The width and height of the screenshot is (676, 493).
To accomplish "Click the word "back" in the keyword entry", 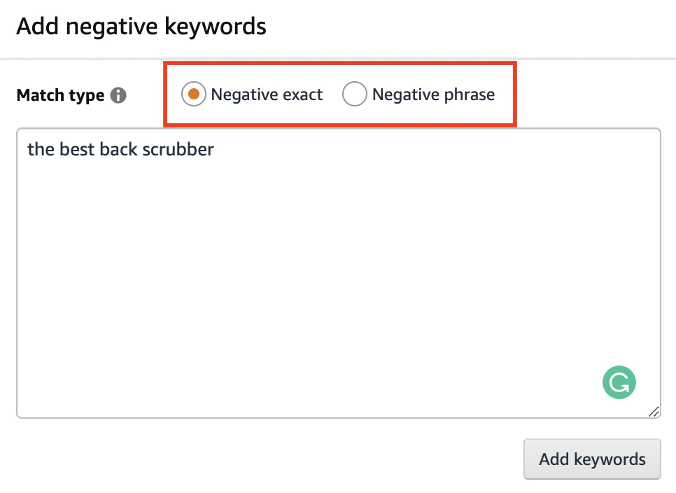I will [x=118, y=149].
